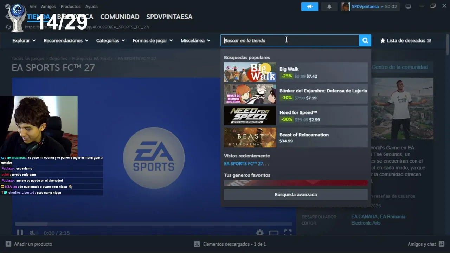The image size is (450, 253).
Task: Open the Todos los juegos breadcrumb
Action: point(28,59)
